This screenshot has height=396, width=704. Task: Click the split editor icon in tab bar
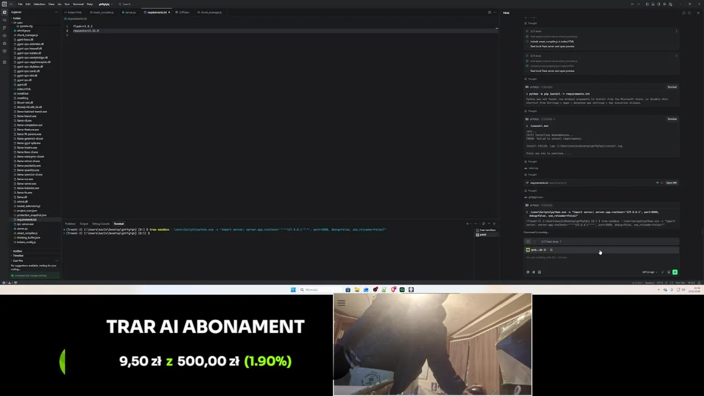pos(490,12)
